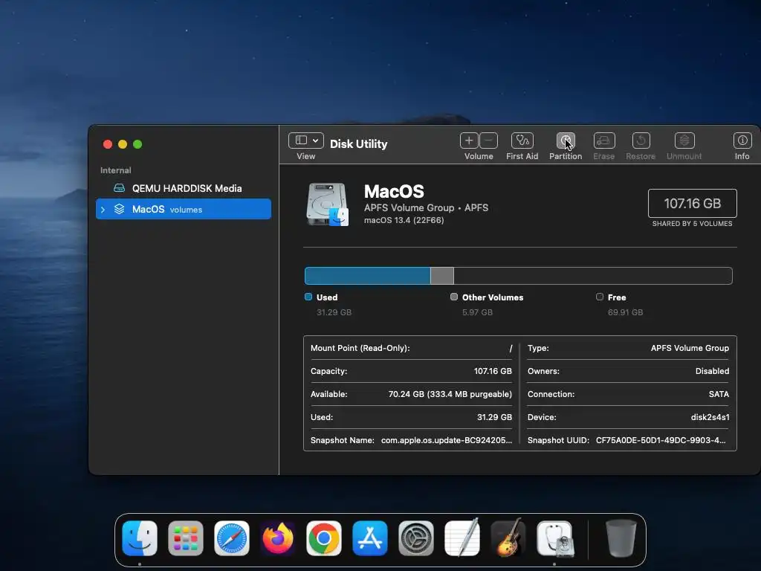Launch Safari from the Dock
This screenshot has width=761, height=571.
coord(232,538)
